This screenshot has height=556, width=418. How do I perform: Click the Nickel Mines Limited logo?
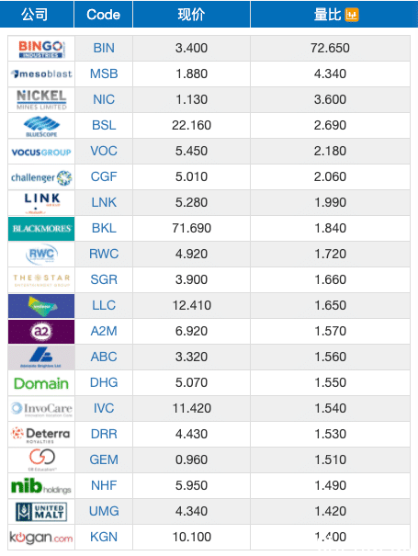(x=41, y=99)
